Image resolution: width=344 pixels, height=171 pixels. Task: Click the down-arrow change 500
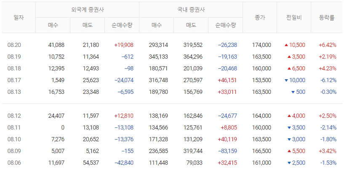point(298,92)
